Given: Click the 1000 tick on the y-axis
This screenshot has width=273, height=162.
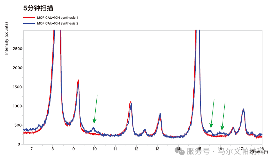Looking at the screenshot, I should coord(17,106).
